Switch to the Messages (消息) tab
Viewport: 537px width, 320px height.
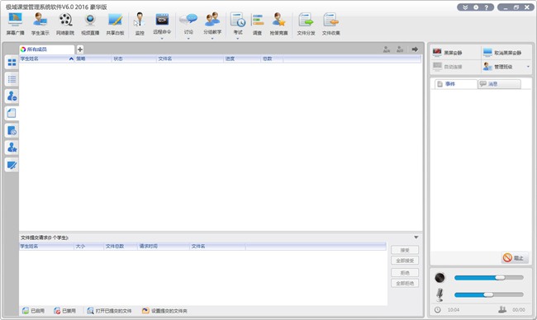tap(499, 84)
